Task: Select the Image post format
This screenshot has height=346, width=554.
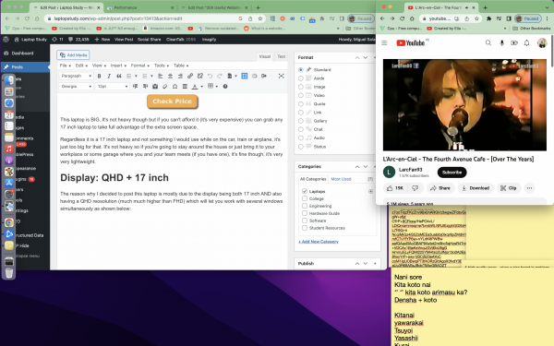Action: coord(301,87)
